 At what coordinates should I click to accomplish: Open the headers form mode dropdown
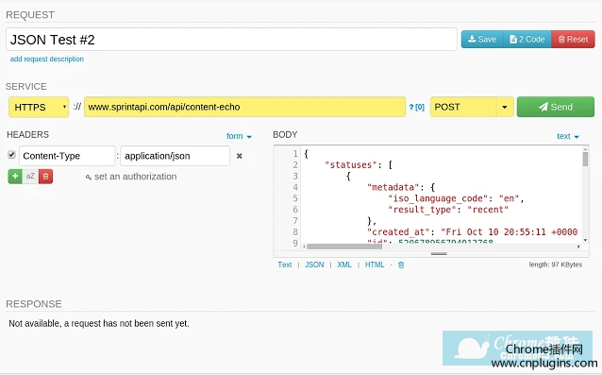[239, 136]
